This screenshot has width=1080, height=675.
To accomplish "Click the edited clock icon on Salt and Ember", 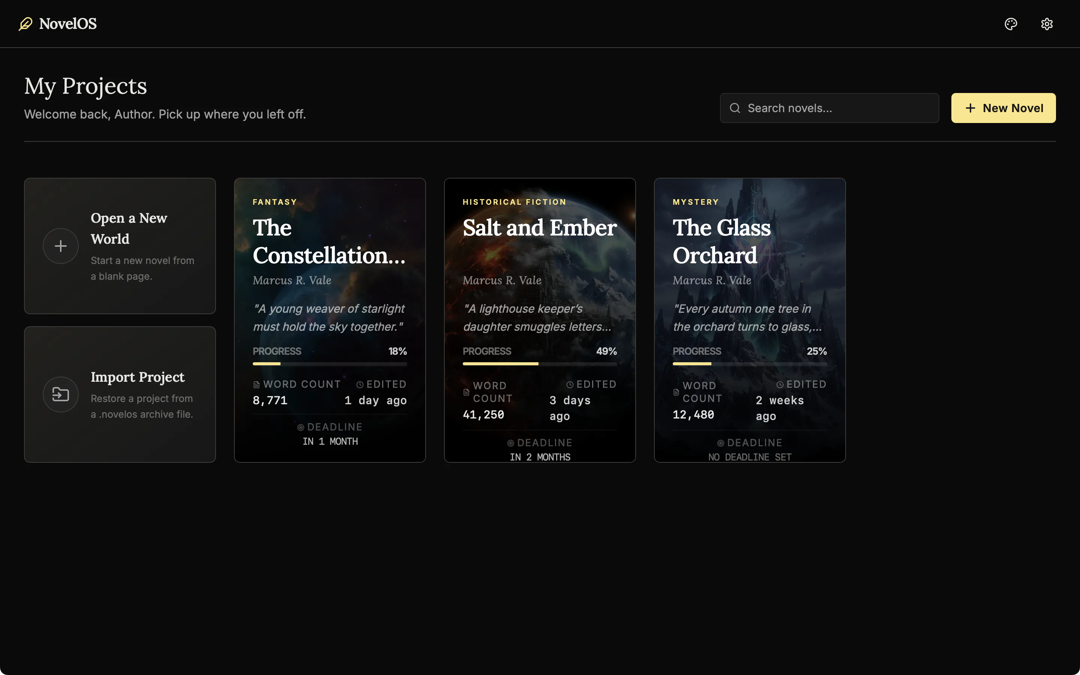I will (570, 384).
